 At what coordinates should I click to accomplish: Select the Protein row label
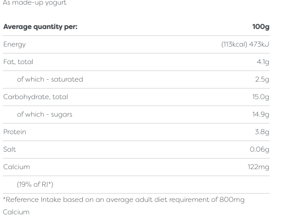15,132
